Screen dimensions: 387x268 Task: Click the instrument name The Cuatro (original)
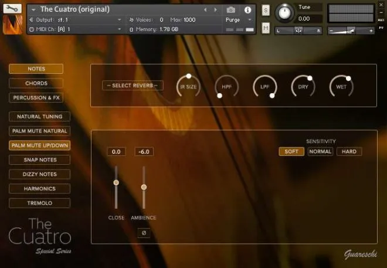pyautogui.click(x=75, y=9)
